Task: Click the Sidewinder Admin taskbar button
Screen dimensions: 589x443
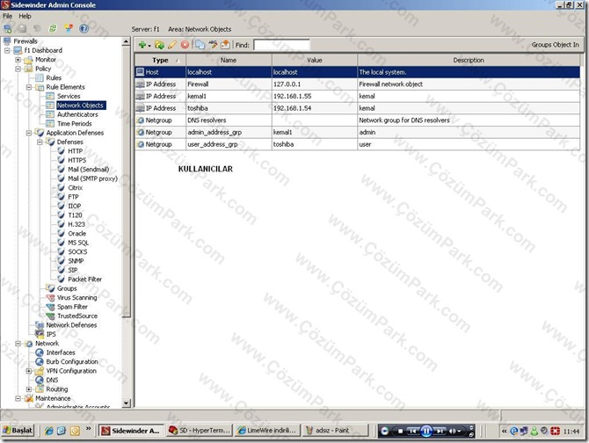Action: [x=132, y=431]
